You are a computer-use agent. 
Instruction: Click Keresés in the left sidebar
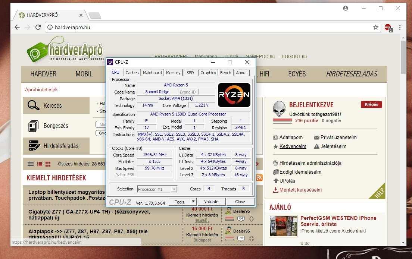coord(53,106)
